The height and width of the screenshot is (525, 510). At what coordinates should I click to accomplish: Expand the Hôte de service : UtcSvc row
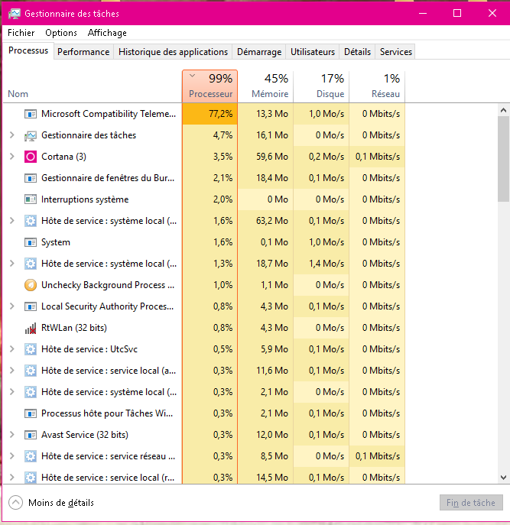[x=12, y=349]
